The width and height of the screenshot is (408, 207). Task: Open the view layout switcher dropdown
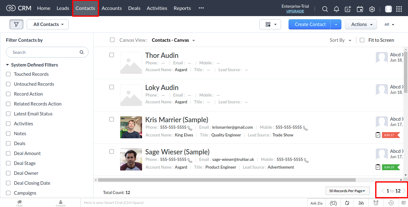[x=270, y=24]
